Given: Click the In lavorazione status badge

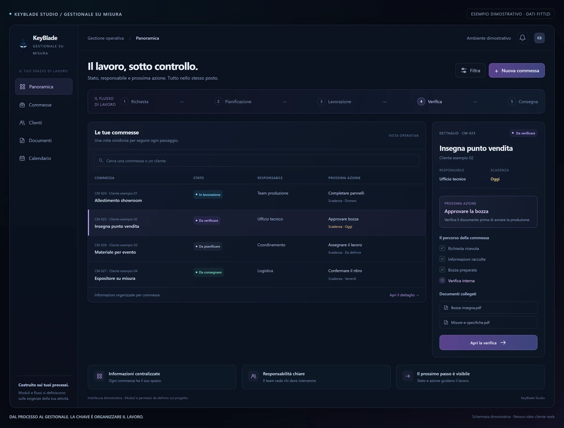Looking at the screenshot, I should (x=208, y=194).
